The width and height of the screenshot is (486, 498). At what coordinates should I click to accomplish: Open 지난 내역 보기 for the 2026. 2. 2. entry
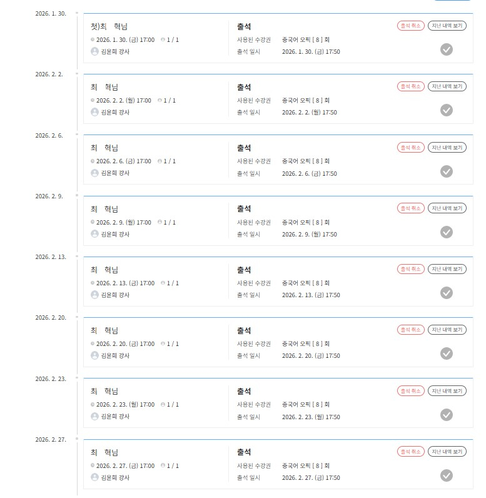pos(447,86)
